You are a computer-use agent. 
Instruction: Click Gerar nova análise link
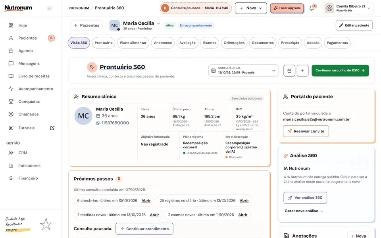click(304, 211)
